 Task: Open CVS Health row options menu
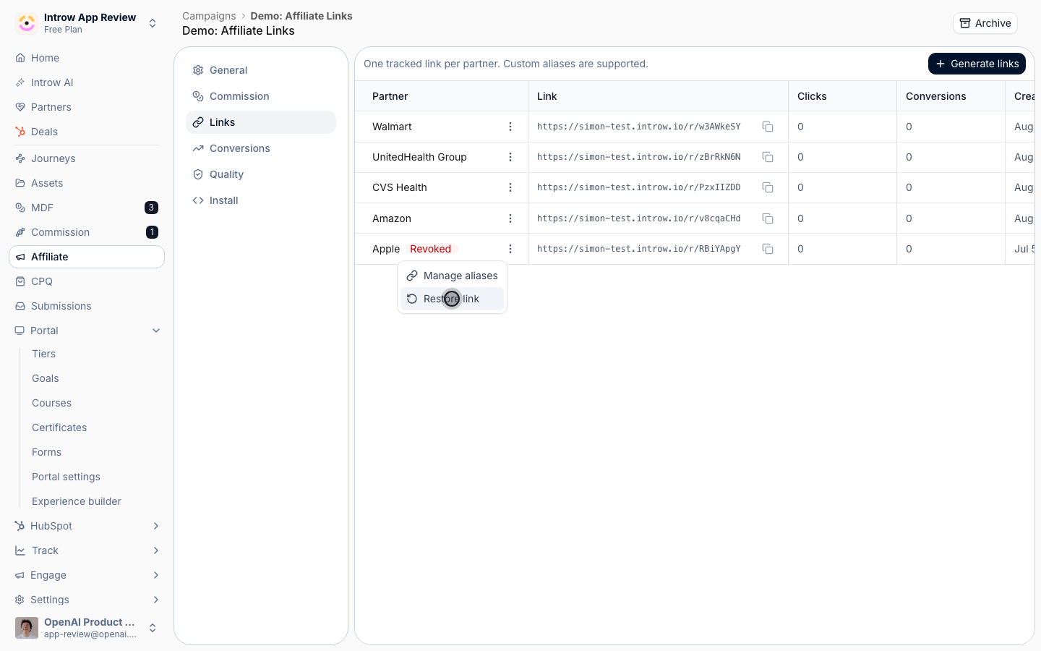510,187
